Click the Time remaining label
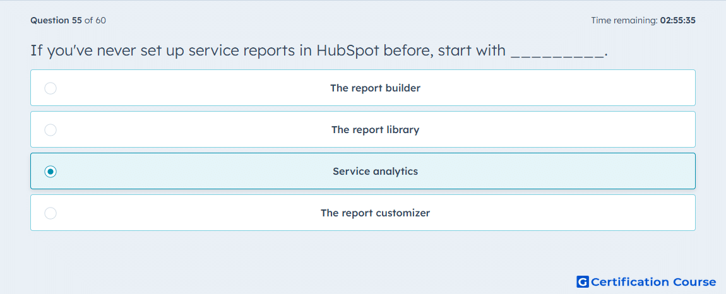The image size is (726, 294). [x=624, y=20]
